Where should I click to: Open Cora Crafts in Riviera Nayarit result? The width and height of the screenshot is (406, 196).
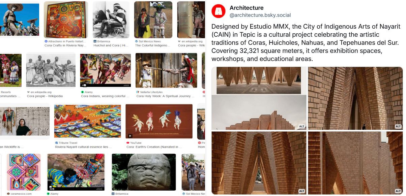click(65, 45)
